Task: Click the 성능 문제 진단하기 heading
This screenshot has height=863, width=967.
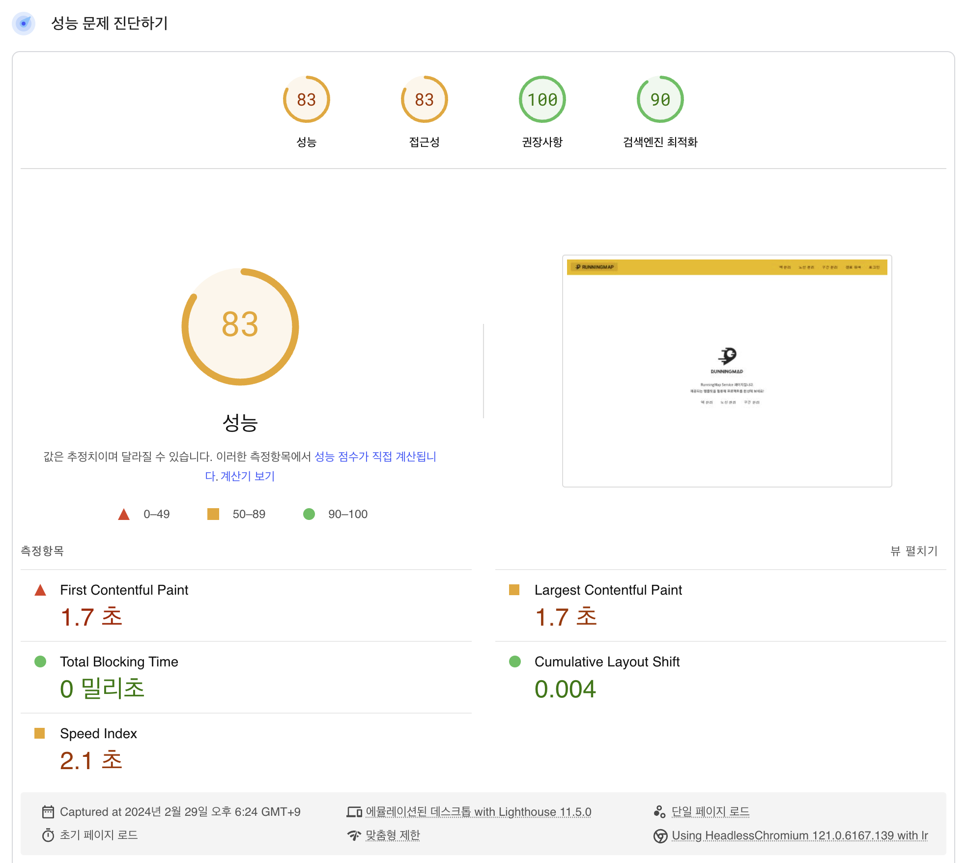Action: (x=110, y=23)
